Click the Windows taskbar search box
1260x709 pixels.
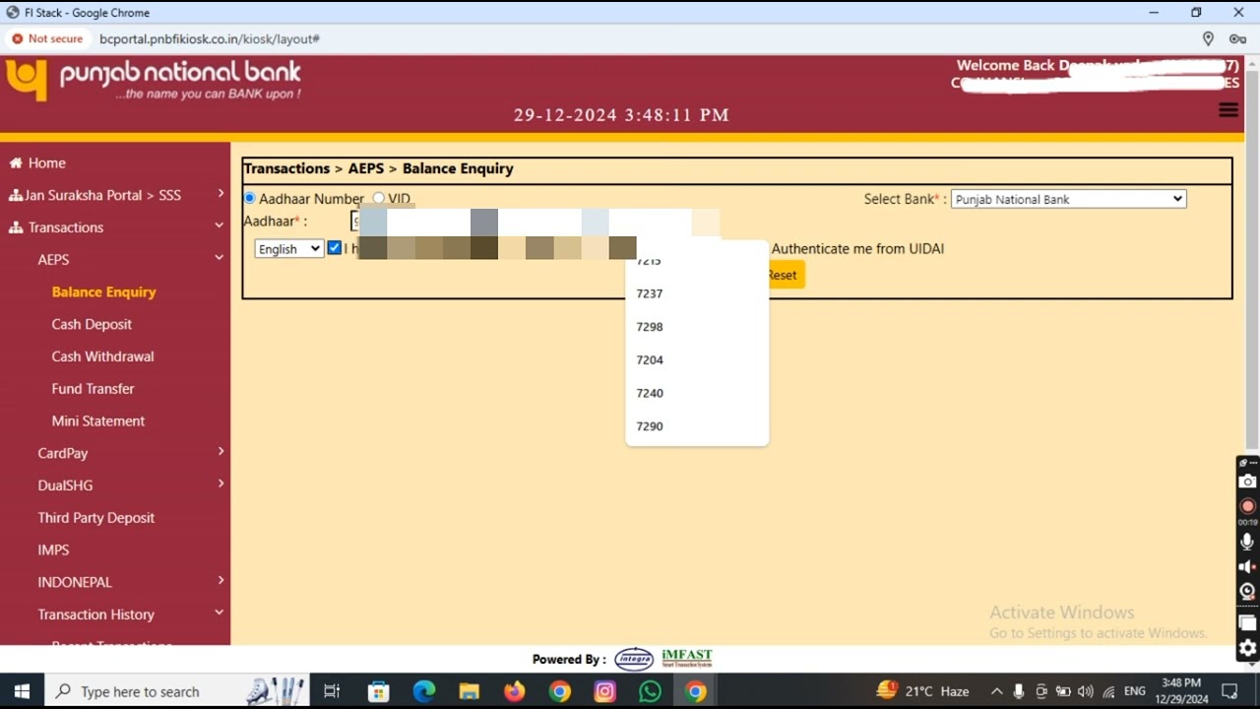pyautogui.click(x=177, y=691)
